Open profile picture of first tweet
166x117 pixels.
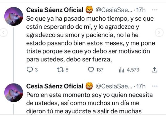click(x=14, y=16)
